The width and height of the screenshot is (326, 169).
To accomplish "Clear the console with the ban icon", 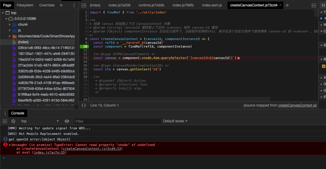I will coord(13,121).
